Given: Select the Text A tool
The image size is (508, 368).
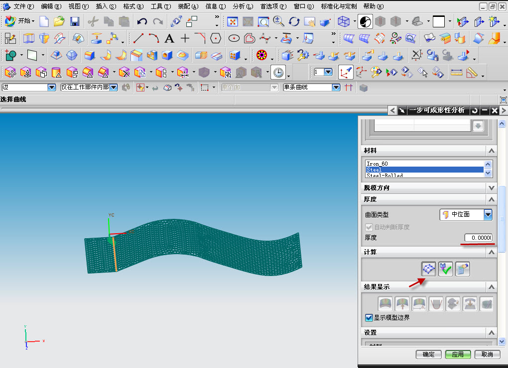Looking at the screenshot, I should 169,38.
